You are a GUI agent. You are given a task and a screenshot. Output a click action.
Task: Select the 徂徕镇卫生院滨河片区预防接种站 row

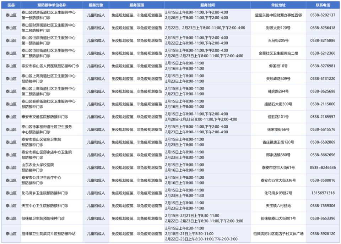point(52,234)
